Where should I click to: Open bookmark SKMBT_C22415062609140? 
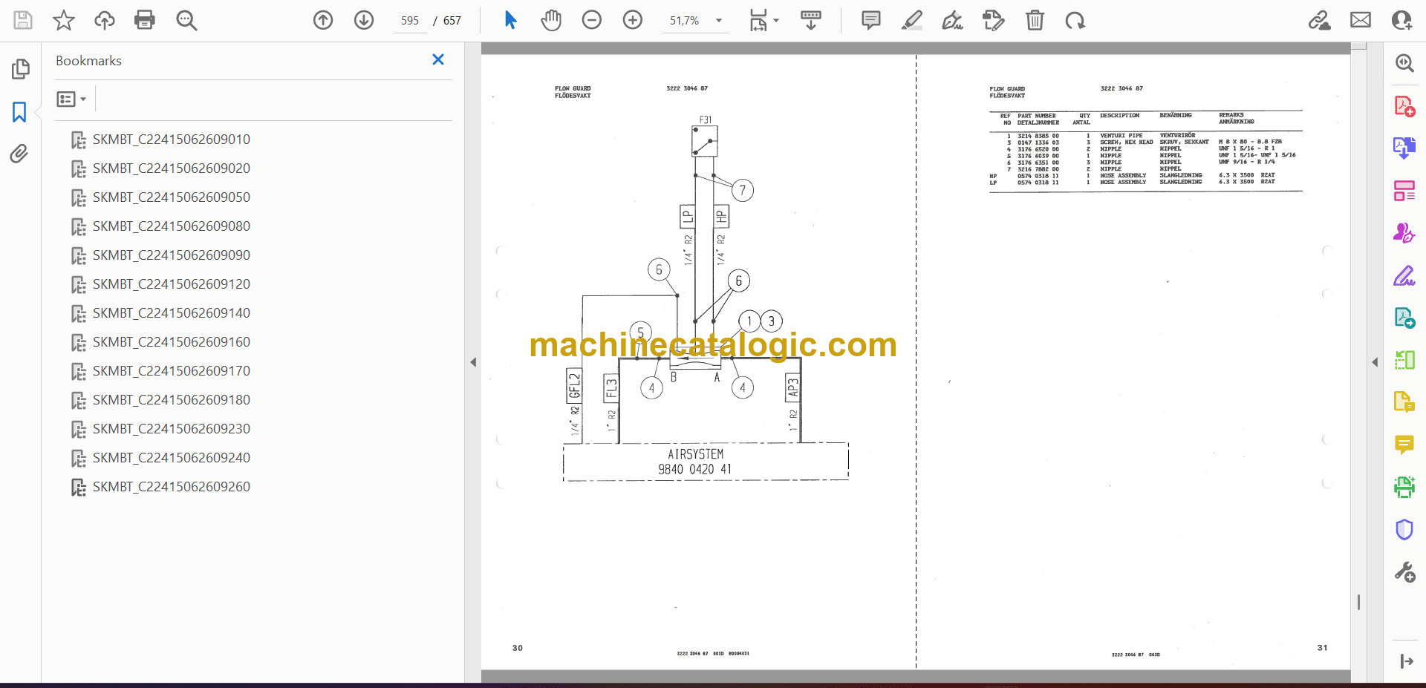click(172, 313)
